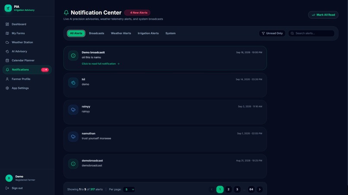Open App Settings
The image size is (348, 195).
pos(27,88)
